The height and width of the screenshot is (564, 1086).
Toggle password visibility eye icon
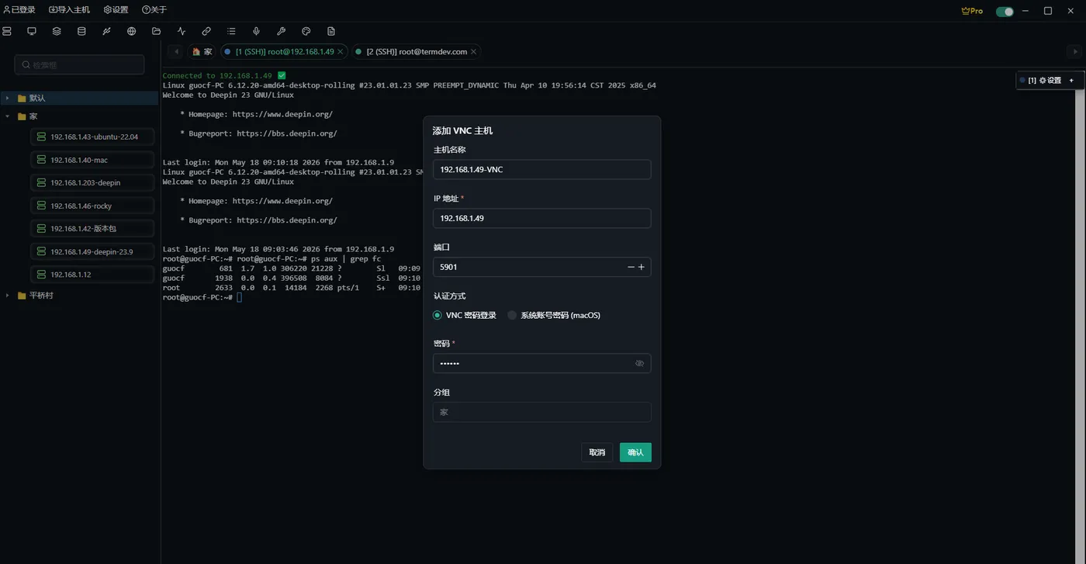point(640,363)
